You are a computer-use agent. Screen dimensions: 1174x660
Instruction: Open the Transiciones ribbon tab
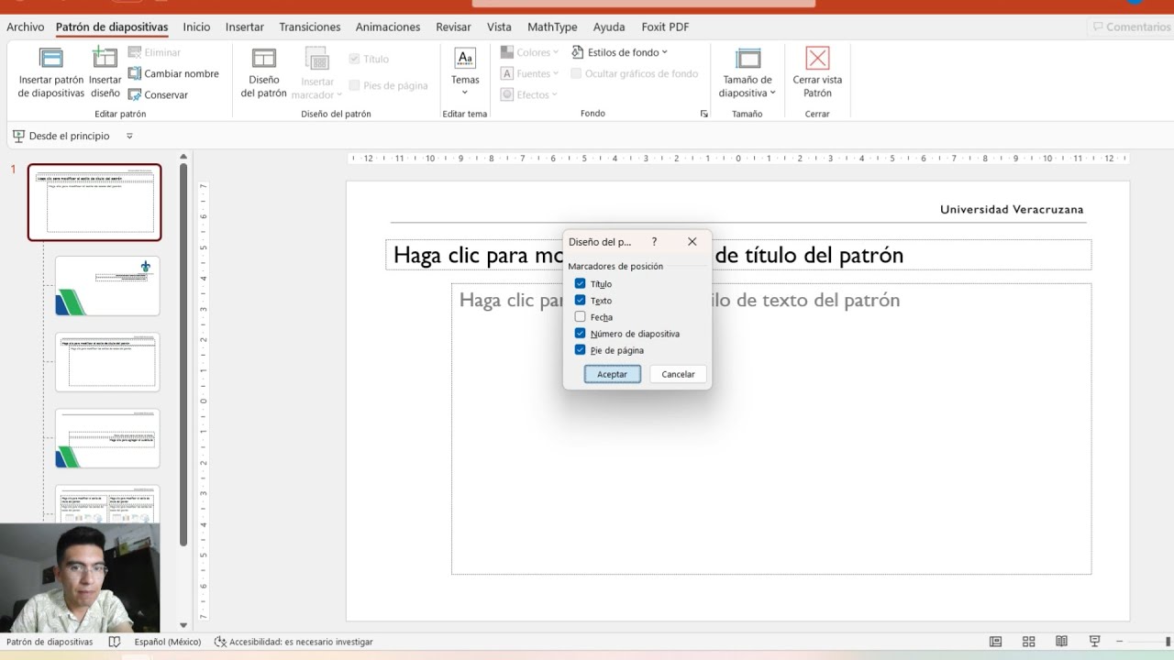pos(310,27)
